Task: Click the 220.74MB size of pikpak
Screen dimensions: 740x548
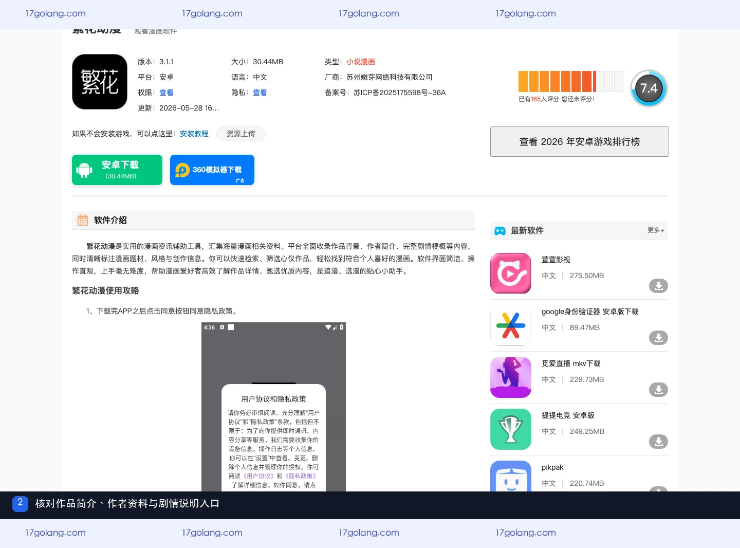Action: point(587,483)
